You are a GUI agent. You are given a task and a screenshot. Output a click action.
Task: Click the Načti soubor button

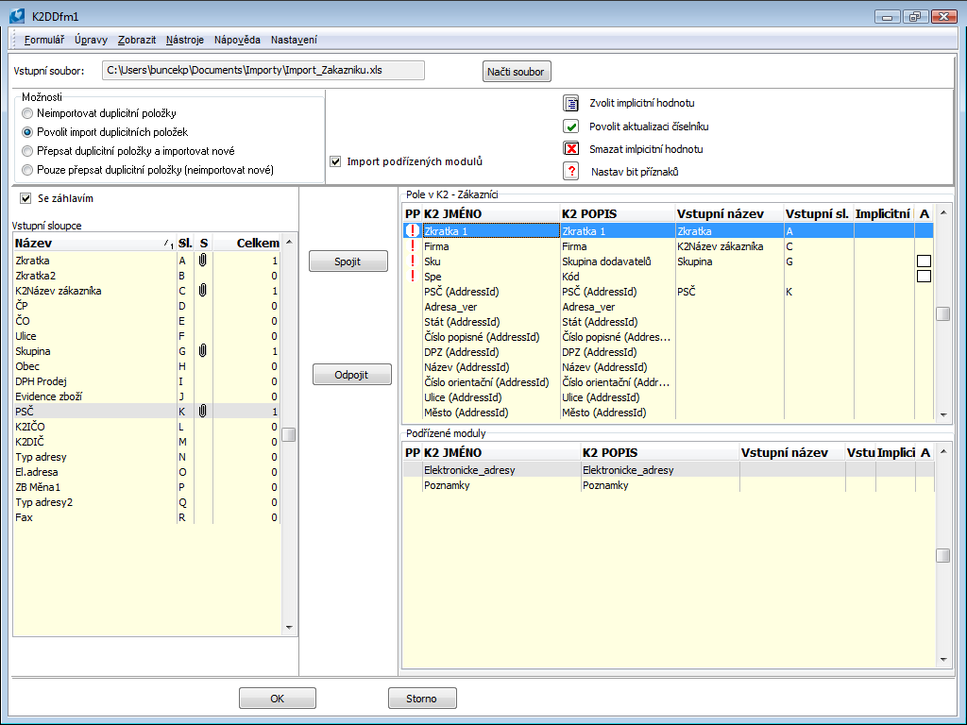517,72
